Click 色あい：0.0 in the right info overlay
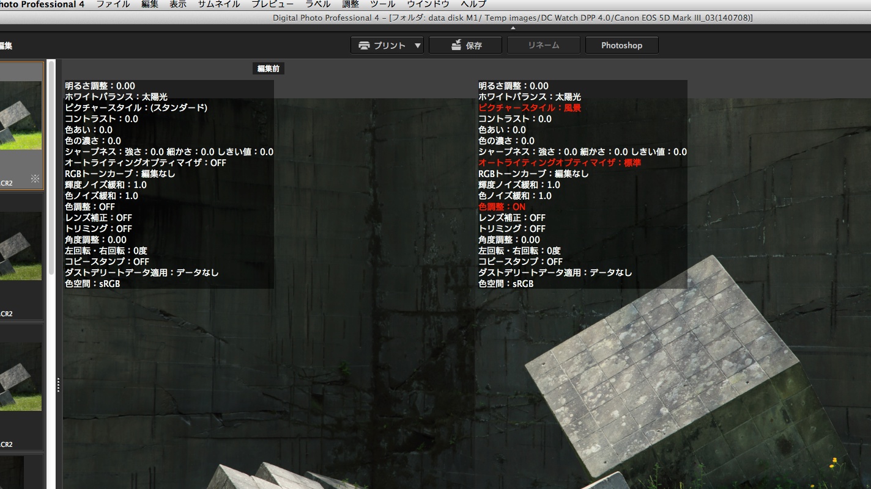 pos(502,129)
